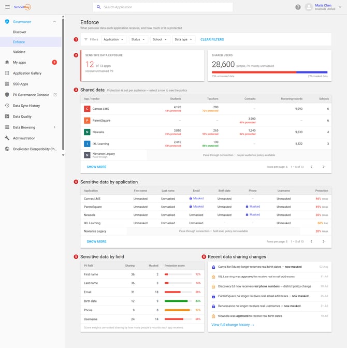Go to next page of Shared data
The image size is (347, 348).
point(324,167)
